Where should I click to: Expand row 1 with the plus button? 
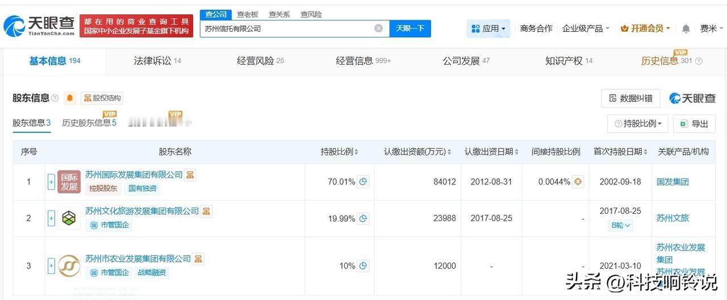51,182
